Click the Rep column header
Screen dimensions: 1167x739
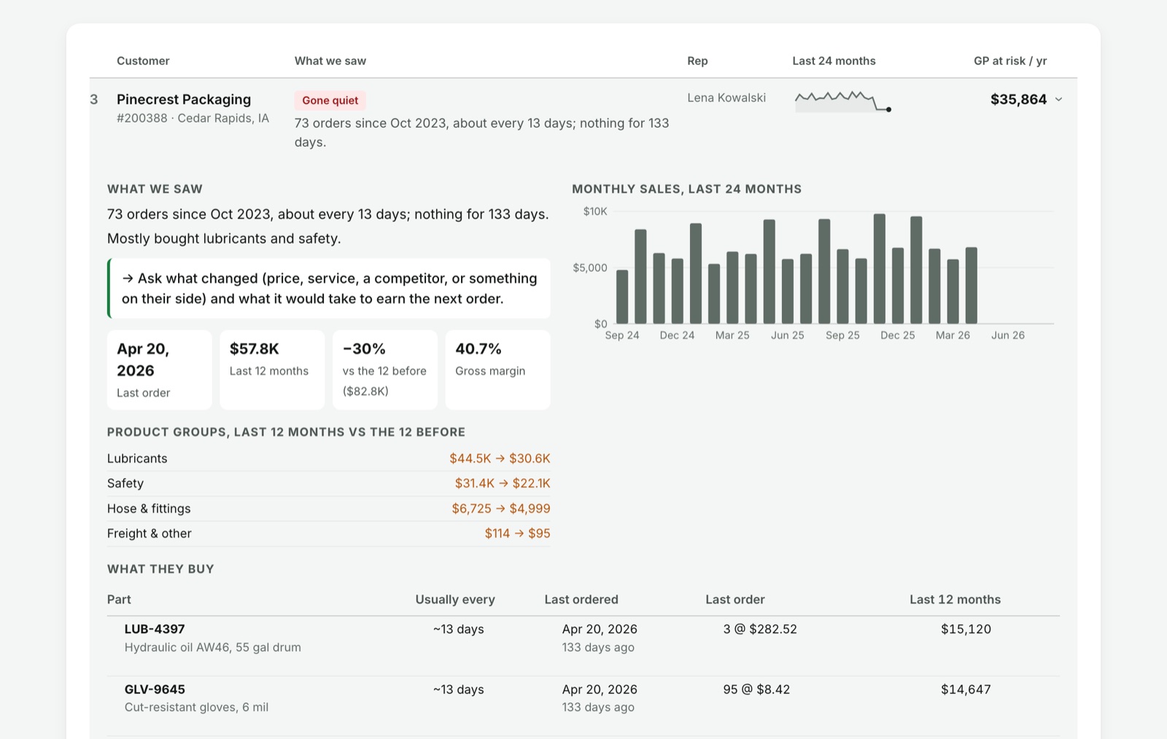(x=697, y=61)
